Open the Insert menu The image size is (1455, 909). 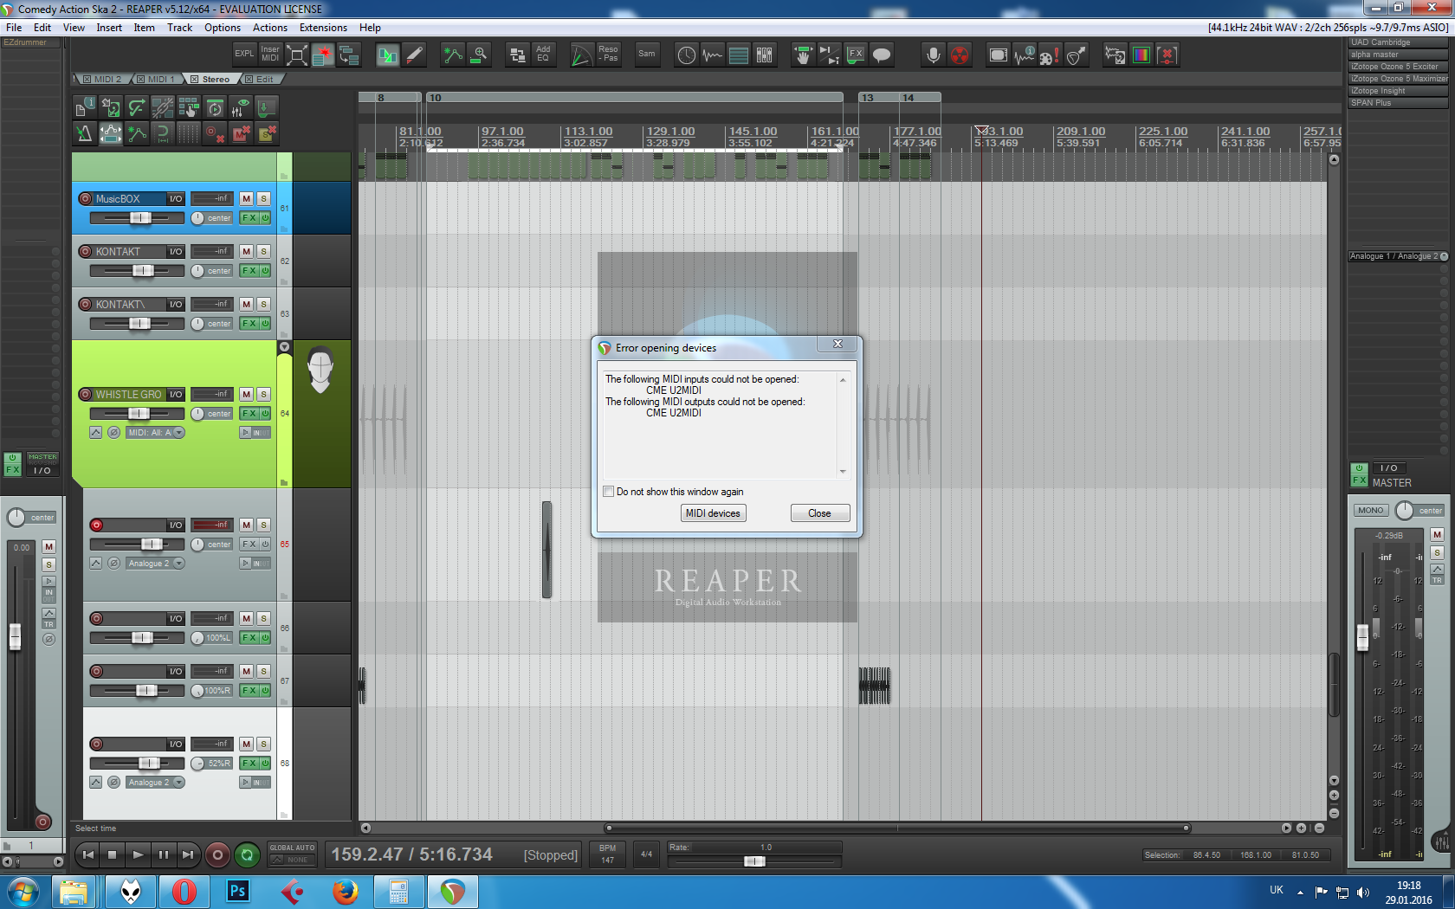(x=109, y=28)
